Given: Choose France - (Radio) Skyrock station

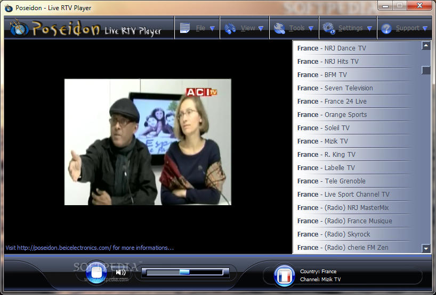Looking at the screenshot, I should point(355,234).
